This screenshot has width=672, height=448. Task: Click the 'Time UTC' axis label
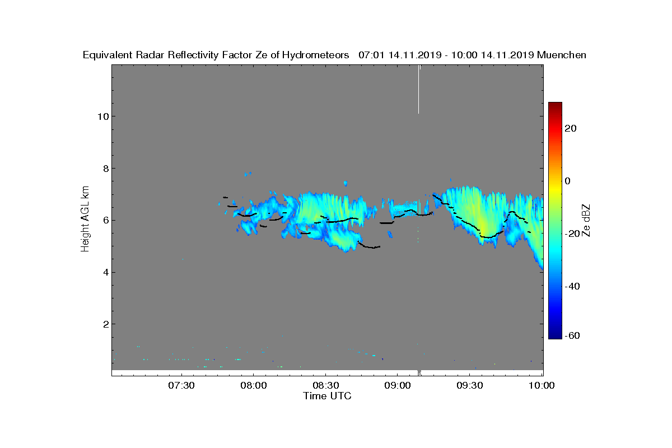328,396
